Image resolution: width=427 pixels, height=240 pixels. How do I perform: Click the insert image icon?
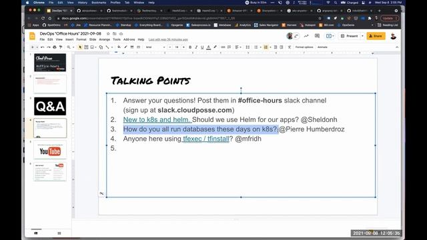click(x=92, y=47)
